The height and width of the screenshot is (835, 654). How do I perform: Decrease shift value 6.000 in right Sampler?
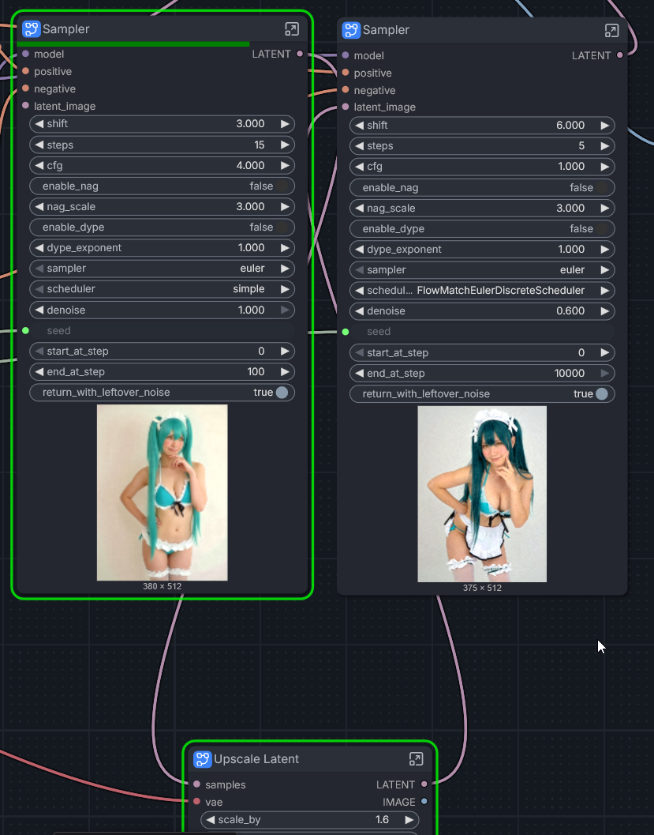pos(360,125)
